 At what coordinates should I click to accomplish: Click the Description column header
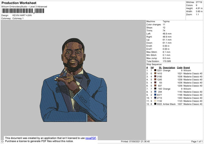tap(169, 68)
